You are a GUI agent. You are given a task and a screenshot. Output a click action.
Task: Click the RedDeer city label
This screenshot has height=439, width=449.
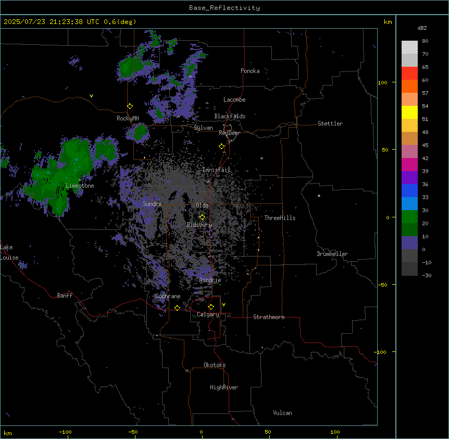tap(229, 133)
